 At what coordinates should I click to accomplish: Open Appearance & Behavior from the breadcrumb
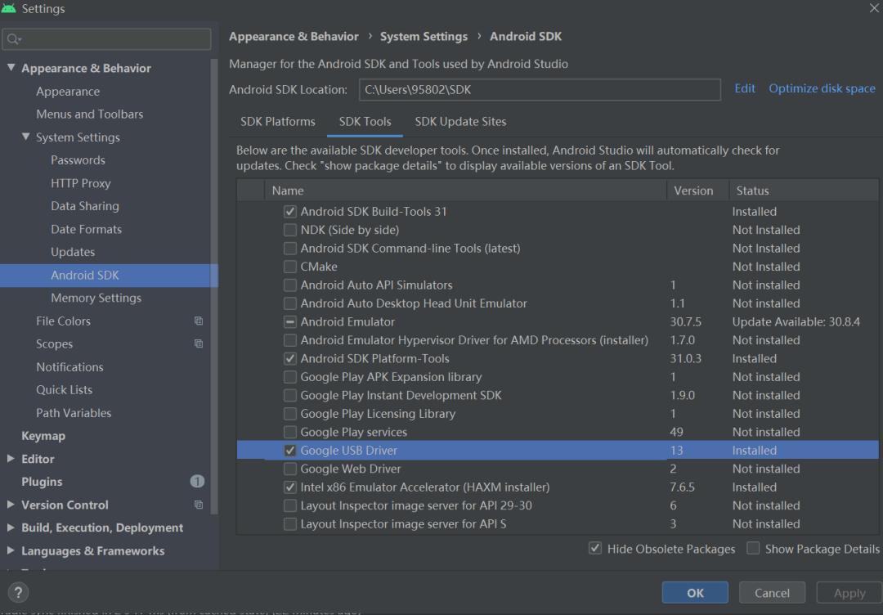[x=294, y=36]
